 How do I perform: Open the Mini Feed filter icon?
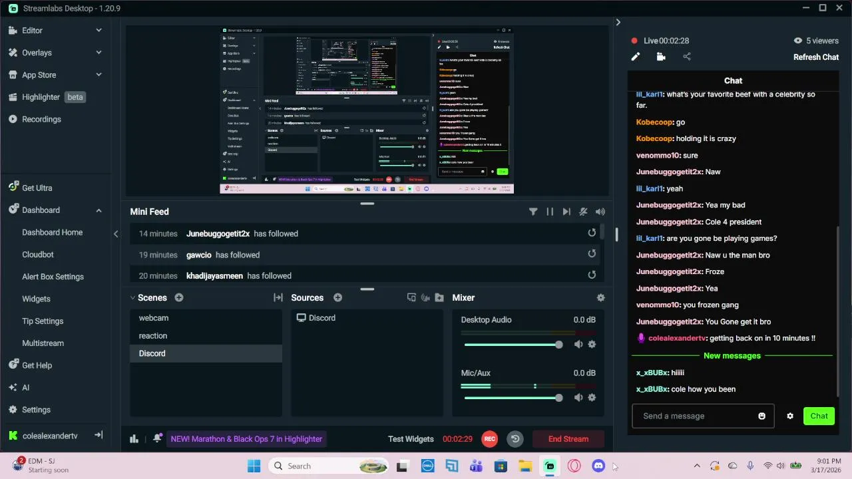pos(533,212)
